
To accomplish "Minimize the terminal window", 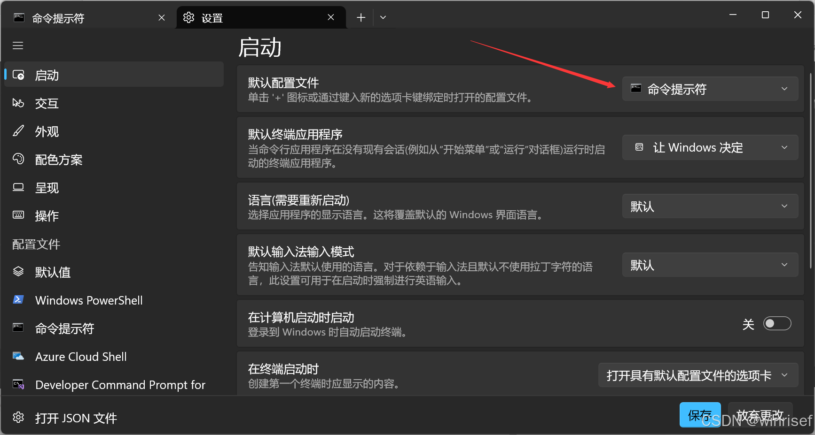I will pyautogui.click(x=733, y=15).
